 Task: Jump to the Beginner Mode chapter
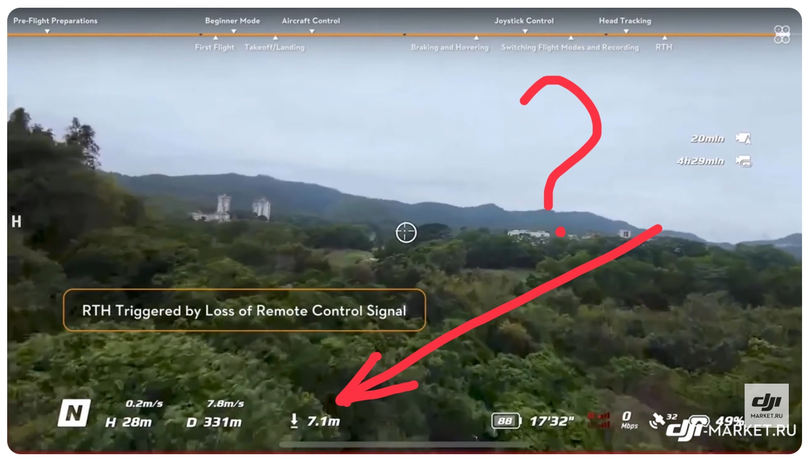click(232, 21)
